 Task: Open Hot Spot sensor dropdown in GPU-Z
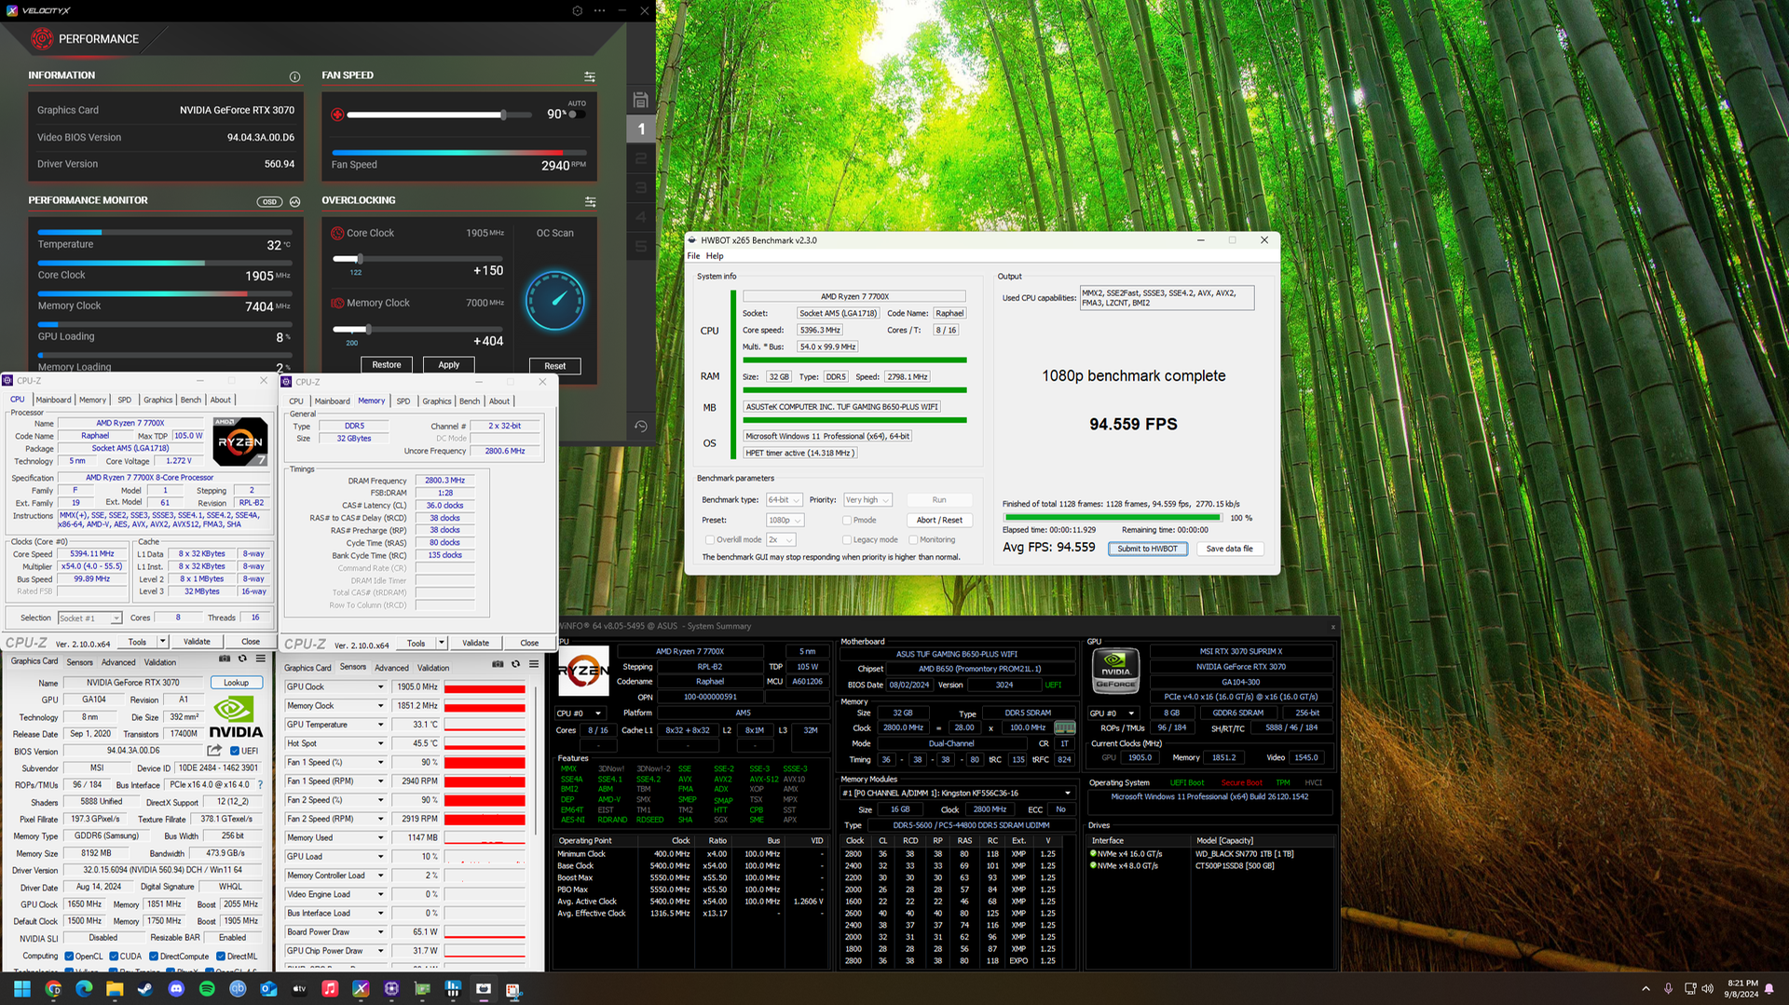(380, 743)
